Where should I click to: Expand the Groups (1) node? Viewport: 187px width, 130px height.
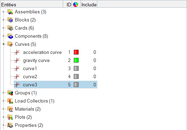(4, 93)
